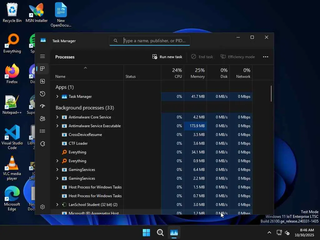Expand Antimalware Core Service row
Viewport: 320px width, 240px height.
point(57,117)
